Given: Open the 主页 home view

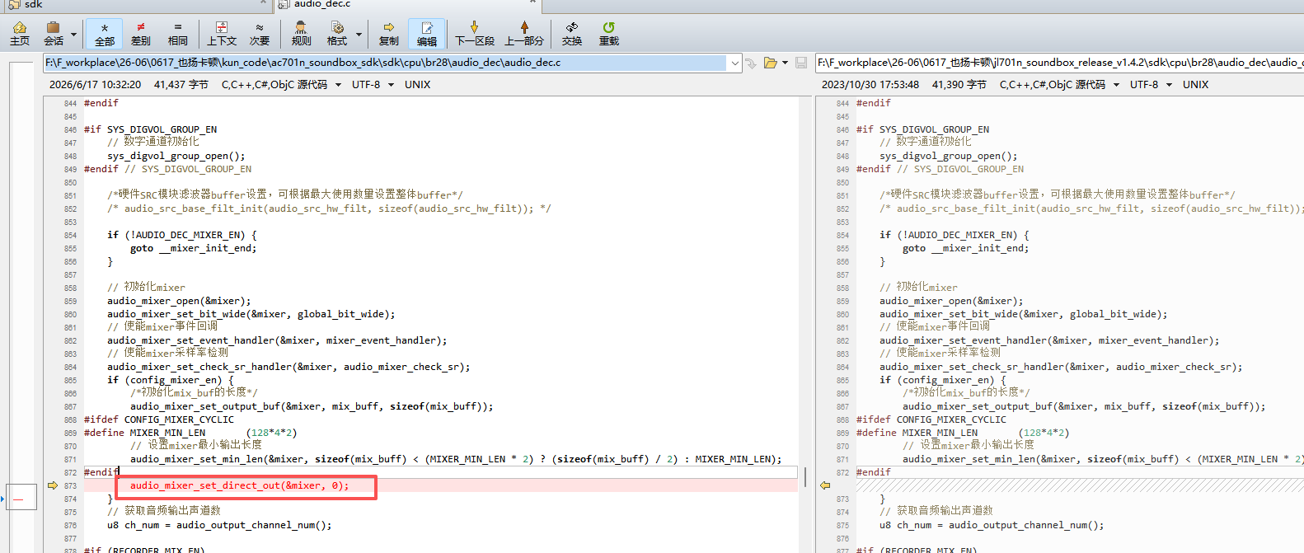Looking at the screenshot, I should coord(20,34).
